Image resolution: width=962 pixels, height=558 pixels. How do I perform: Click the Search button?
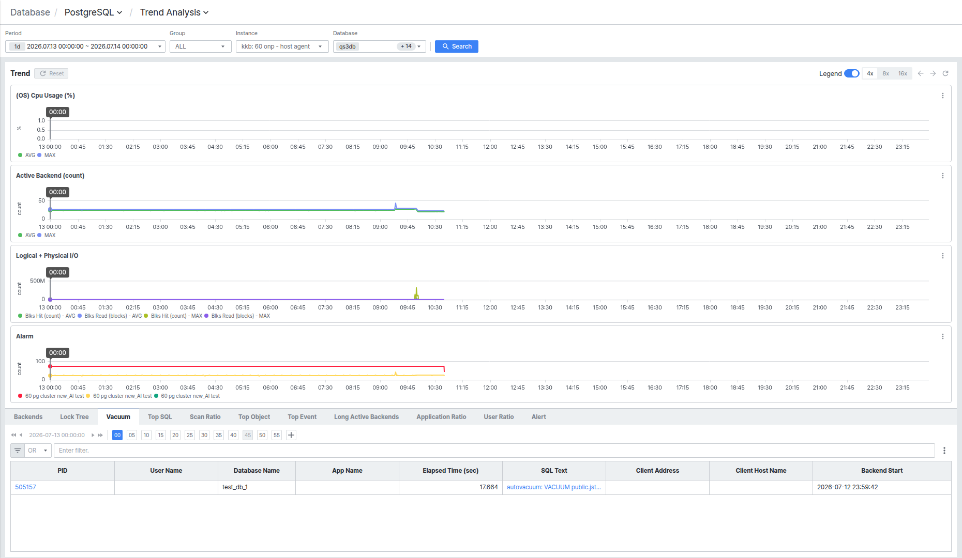click(x=457, y=47)
